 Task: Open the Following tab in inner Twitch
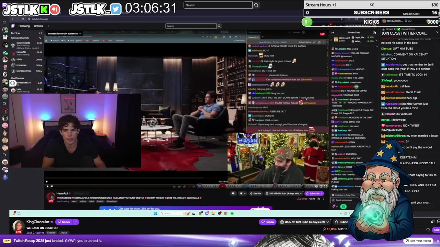pyautogui.click(x=24, y=26)
